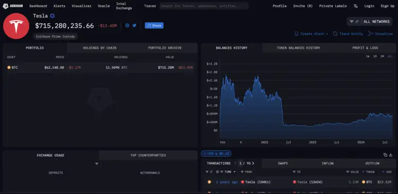Open the ALL NETWORKS selector
Image resolution: width=398 pixels, height=194 pixels.
click(x=376, y=22)
